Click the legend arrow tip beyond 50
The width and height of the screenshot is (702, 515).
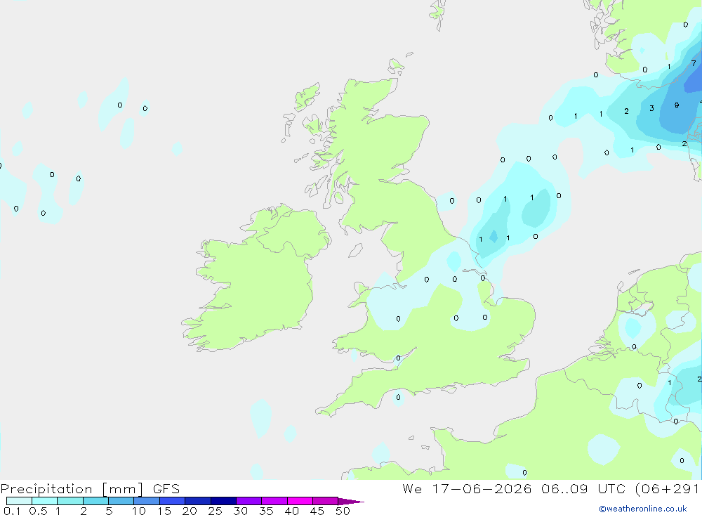[x=352, y=502]
